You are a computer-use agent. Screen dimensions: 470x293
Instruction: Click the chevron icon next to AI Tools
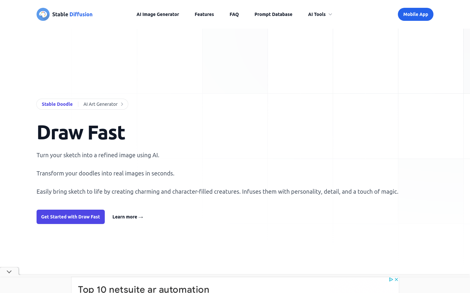click(330, 14)
